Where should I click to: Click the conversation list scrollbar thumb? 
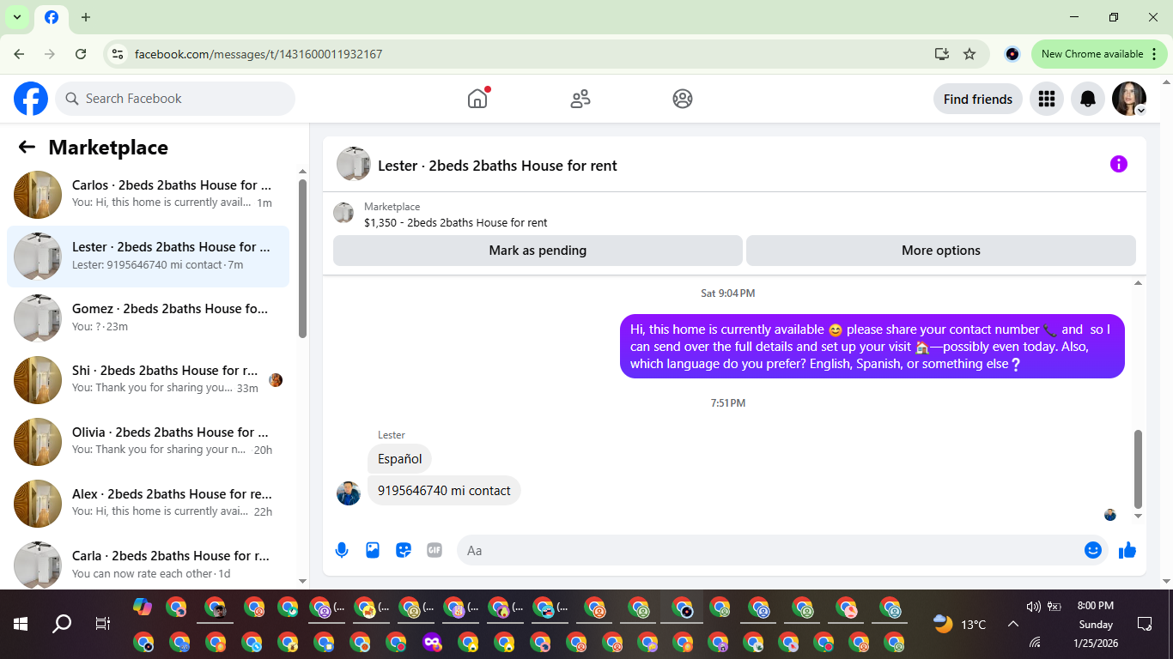(302, 258)
